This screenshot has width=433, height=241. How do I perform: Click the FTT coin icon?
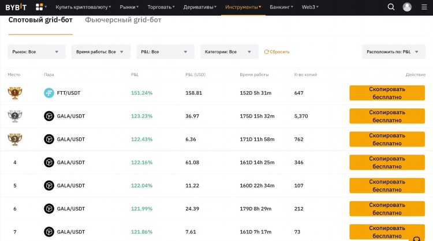coord(49,93)
